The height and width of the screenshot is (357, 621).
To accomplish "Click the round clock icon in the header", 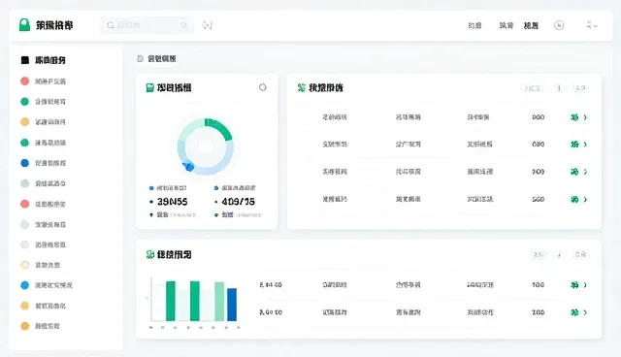I will [559, 25].
